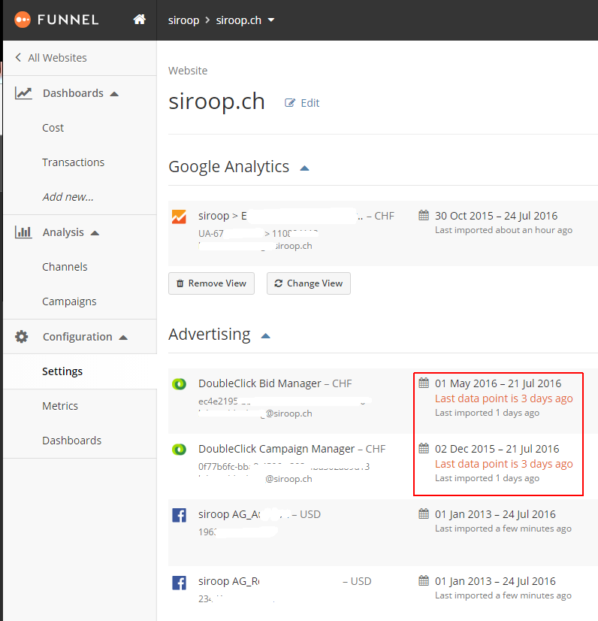Collapse the Configuration sidebar section

[123, 338]
